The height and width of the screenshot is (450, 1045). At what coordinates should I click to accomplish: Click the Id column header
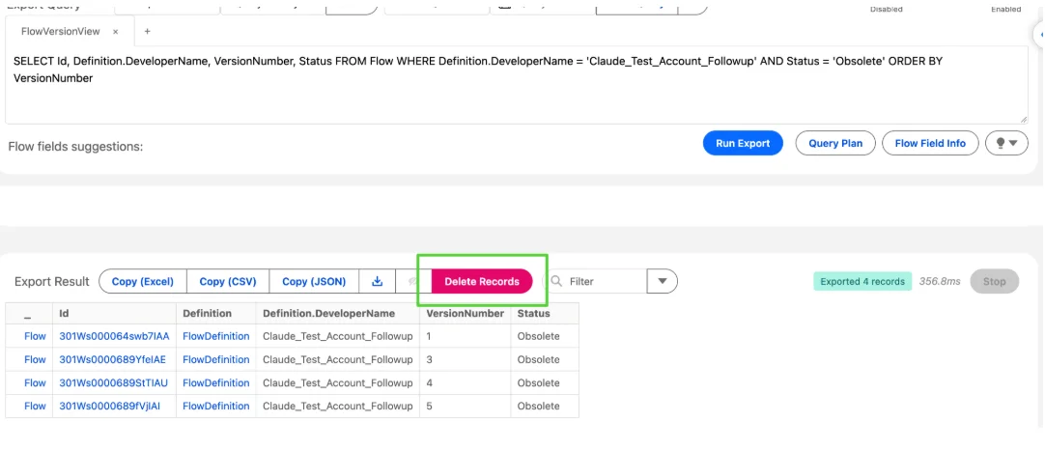[x=115, y=313]
